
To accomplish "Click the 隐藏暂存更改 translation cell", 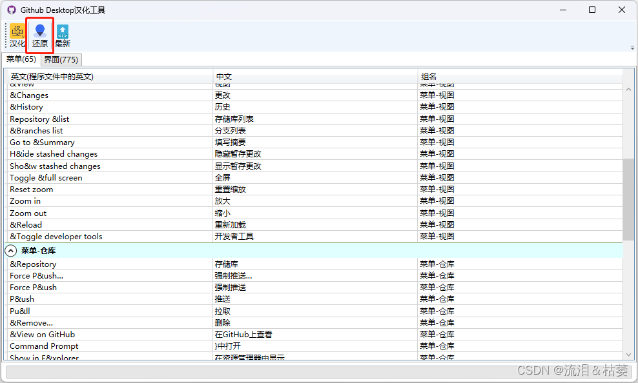I will pyautogui.click(x=315, y=154).
